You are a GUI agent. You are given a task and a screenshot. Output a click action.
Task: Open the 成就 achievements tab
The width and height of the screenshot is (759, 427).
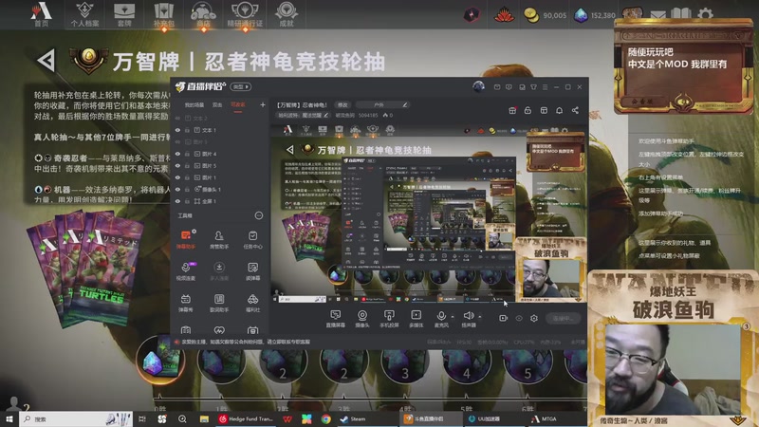[x=287, y=14]
